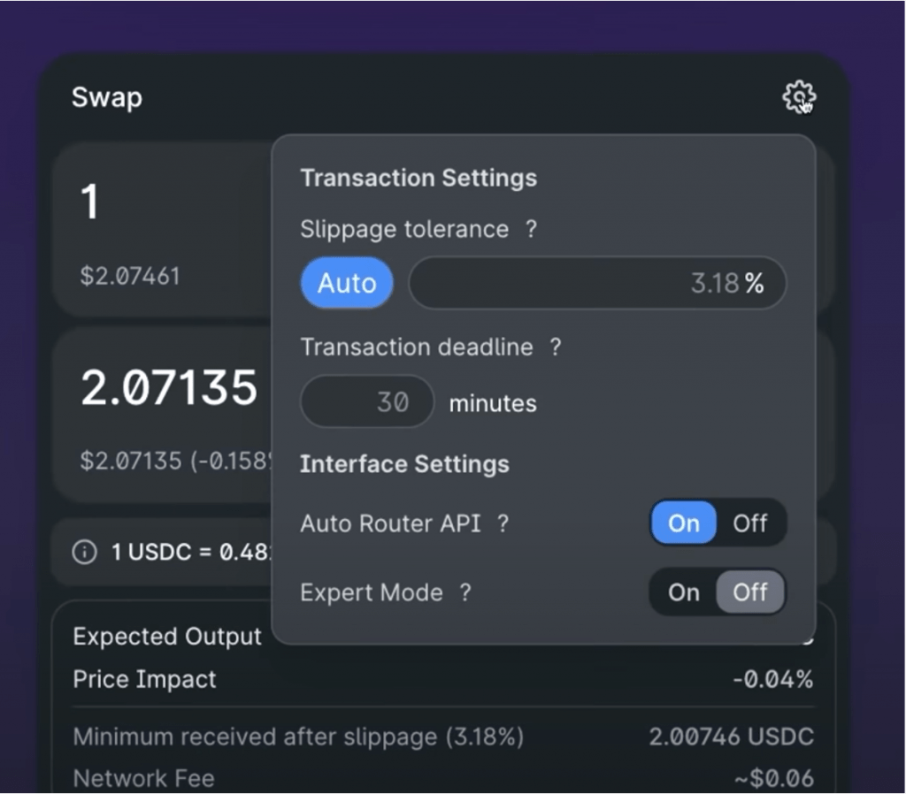Click the Slippage tolerance help question mark
This screenshot has width=906, height=794.
point(531,229)
